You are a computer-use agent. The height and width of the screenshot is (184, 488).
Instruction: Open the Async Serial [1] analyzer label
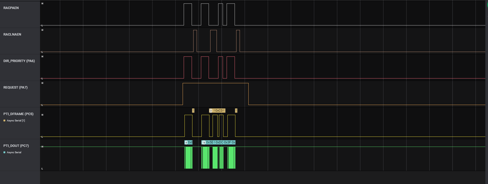click(x=16, y=121)
